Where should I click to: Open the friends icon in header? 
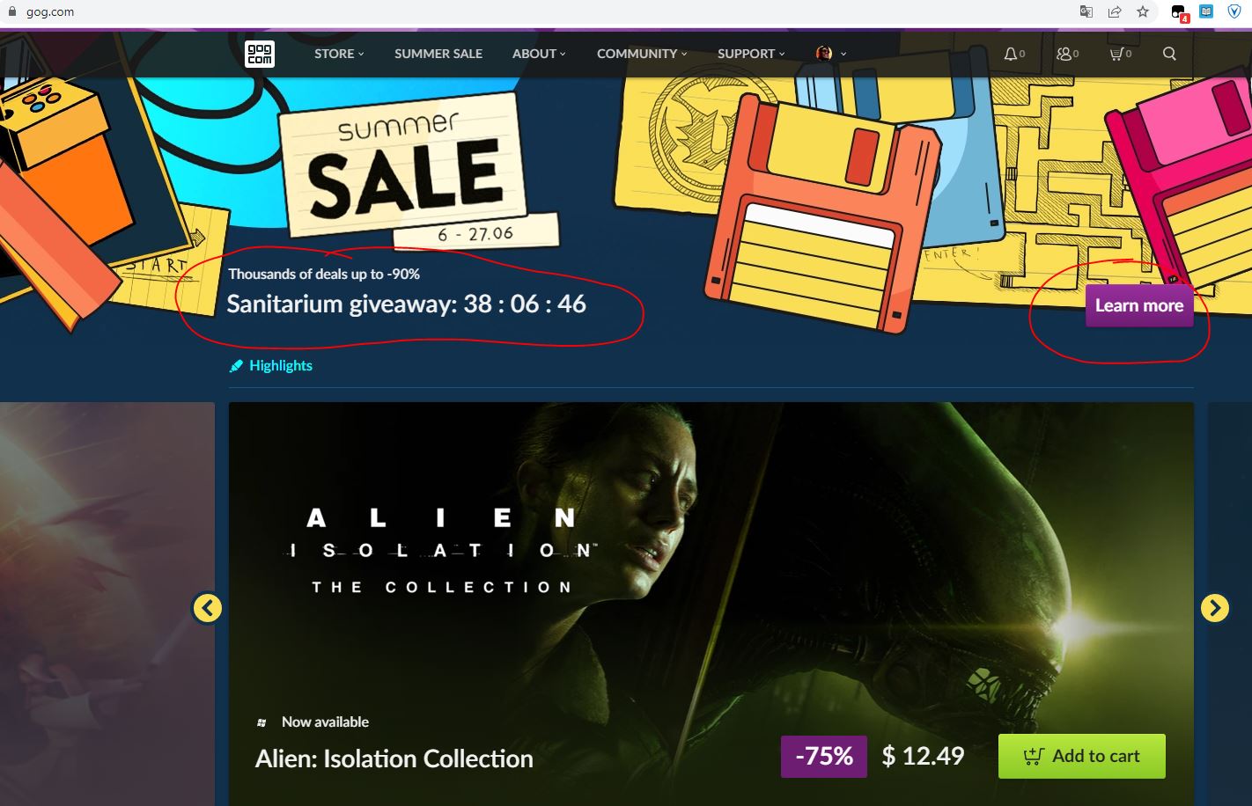click(1067, 54)
